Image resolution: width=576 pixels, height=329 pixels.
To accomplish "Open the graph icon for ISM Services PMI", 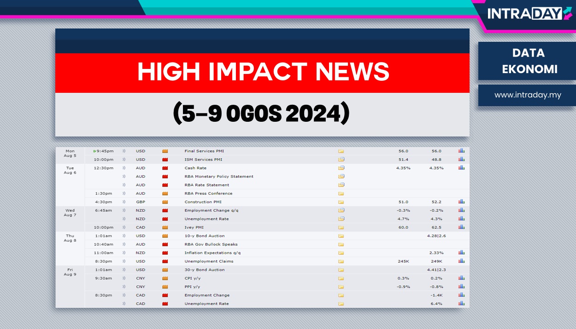I will pos(461,159).
